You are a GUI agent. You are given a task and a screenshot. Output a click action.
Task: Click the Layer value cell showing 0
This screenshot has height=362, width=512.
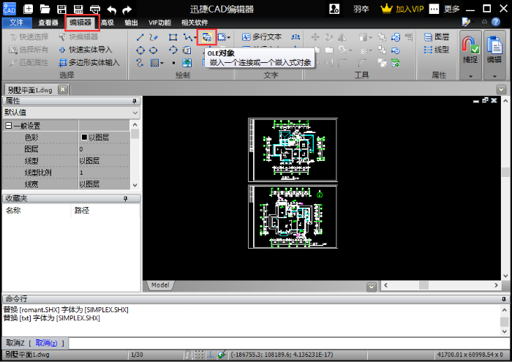(105, 149)
